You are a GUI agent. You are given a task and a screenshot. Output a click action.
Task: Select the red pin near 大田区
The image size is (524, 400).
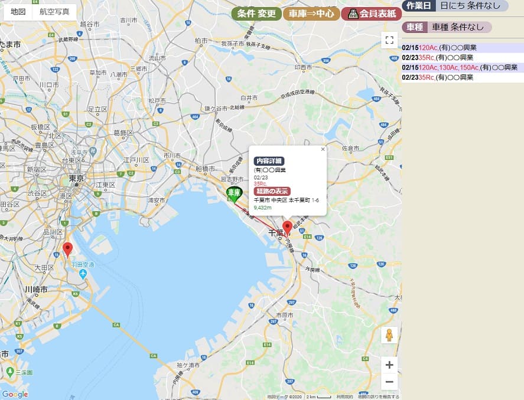[68, 250]
